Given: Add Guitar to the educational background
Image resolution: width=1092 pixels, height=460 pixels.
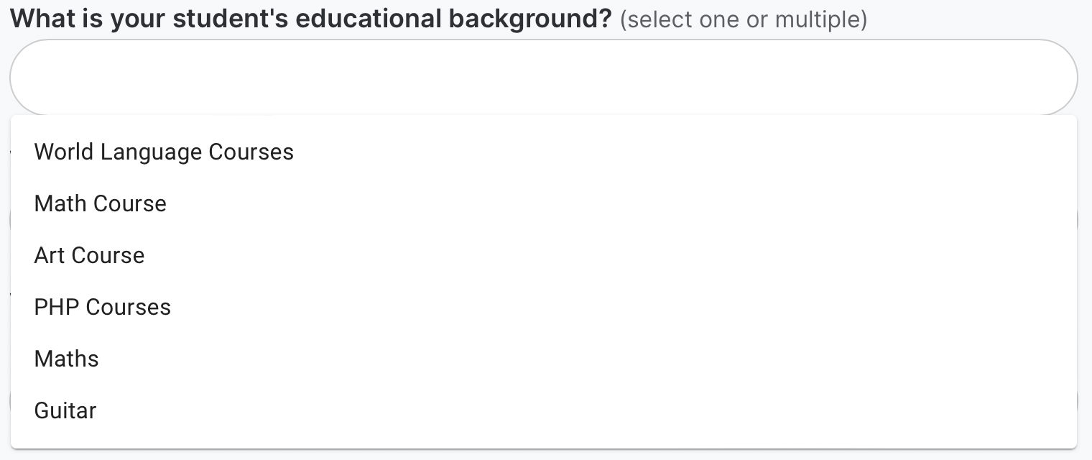Looking at the screenshot, I should tap(65, 411).
